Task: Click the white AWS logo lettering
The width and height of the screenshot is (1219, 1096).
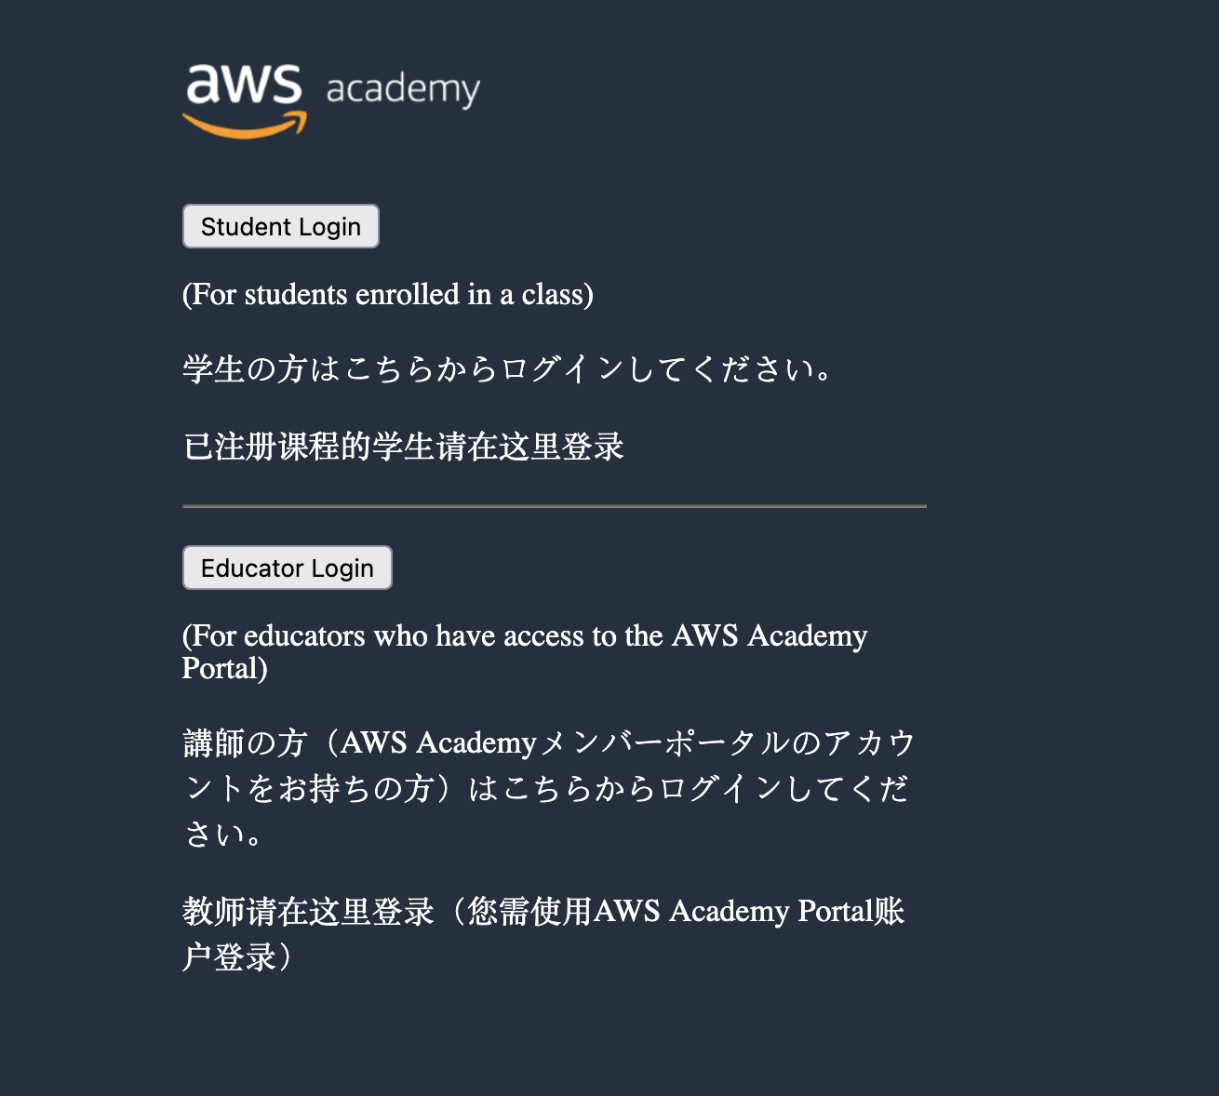Action: click(244, 85)
